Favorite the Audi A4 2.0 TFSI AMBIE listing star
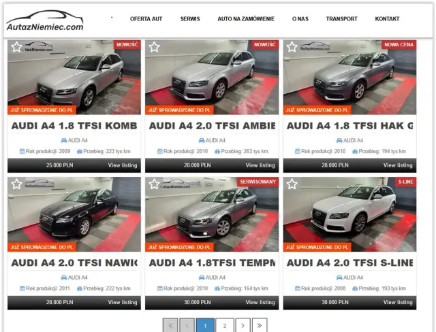Viewport: 436px width, 332px height. pyautogui.click(x=155, y=47)
